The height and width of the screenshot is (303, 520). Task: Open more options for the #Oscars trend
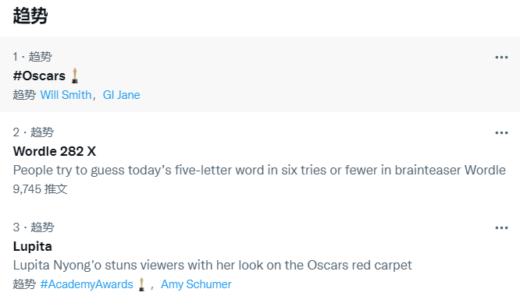[501, 57]
